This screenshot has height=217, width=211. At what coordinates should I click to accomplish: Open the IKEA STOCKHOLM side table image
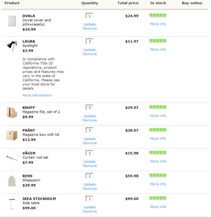pyautogui.click(x=12, y=203)
